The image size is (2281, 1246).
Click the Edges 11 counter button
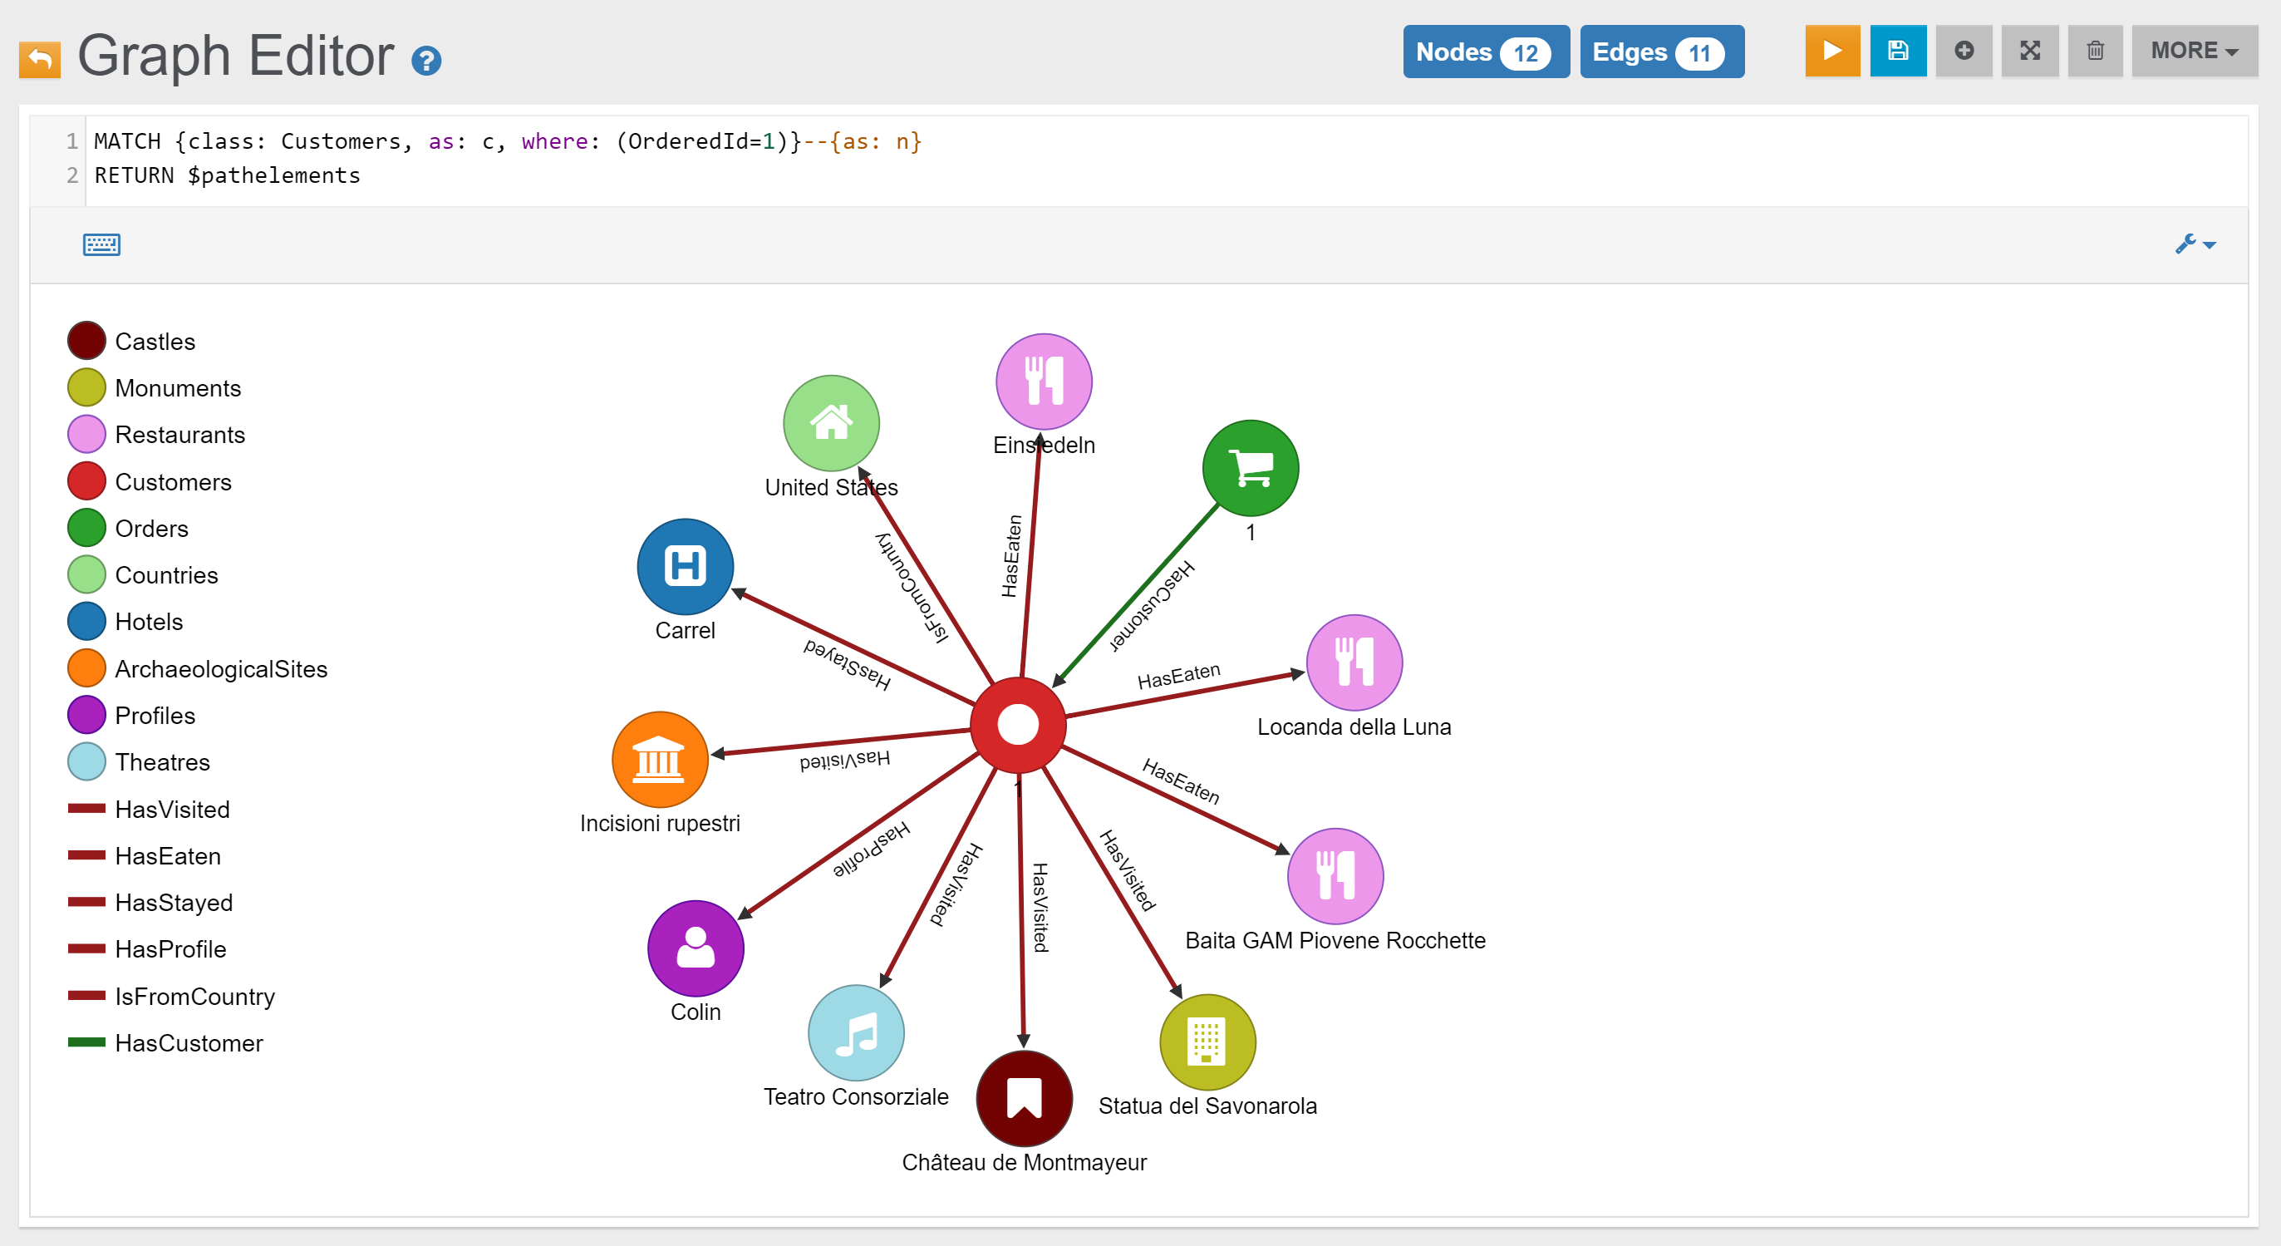click(1661, 52)
